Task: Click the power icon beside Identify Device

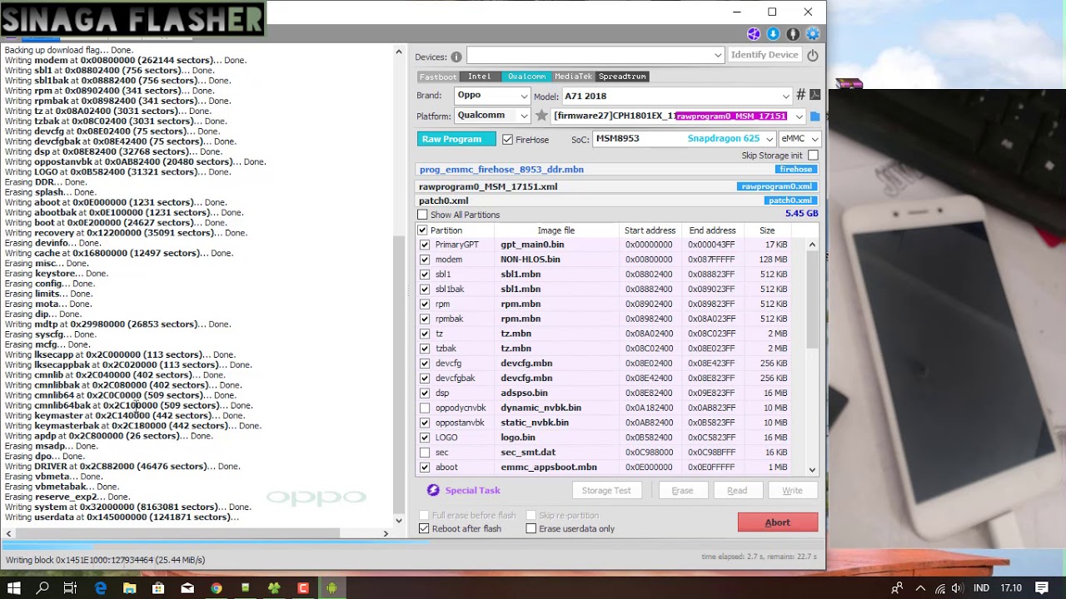Action: pos(813,56)
